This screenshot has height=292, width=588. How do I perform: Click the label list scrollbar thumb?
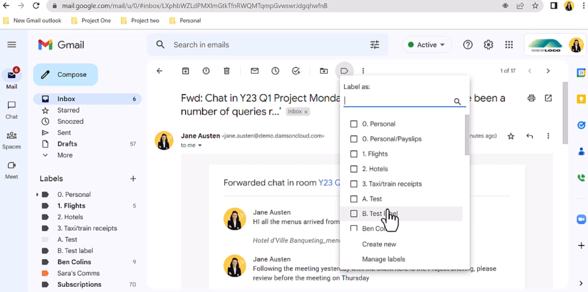click(x=467, y=135)
